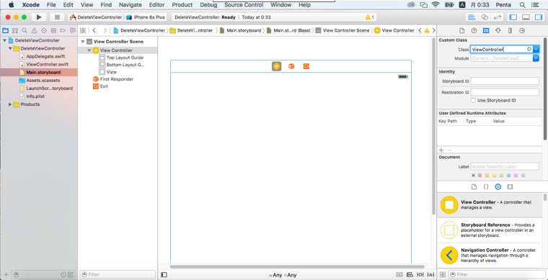This screenshot has height=280, width=548.
Task: Toggle the document outline button
Action: (x=164, y=275)
